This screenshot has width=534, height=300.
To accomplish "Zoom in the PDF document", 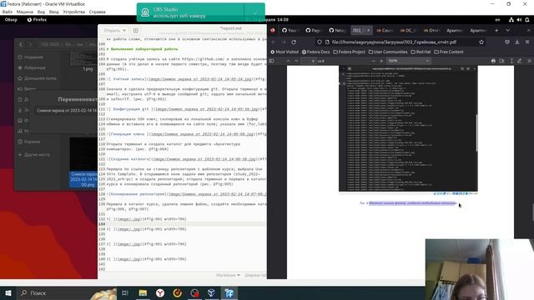I will pyautogui.click(x=381, y=61).
